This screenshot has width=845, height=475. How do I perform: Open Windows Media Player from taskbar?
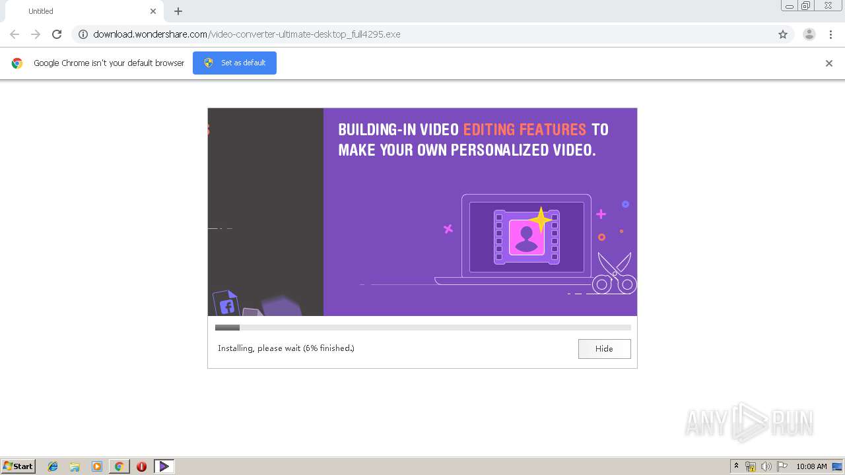click(x=97, y=466)
